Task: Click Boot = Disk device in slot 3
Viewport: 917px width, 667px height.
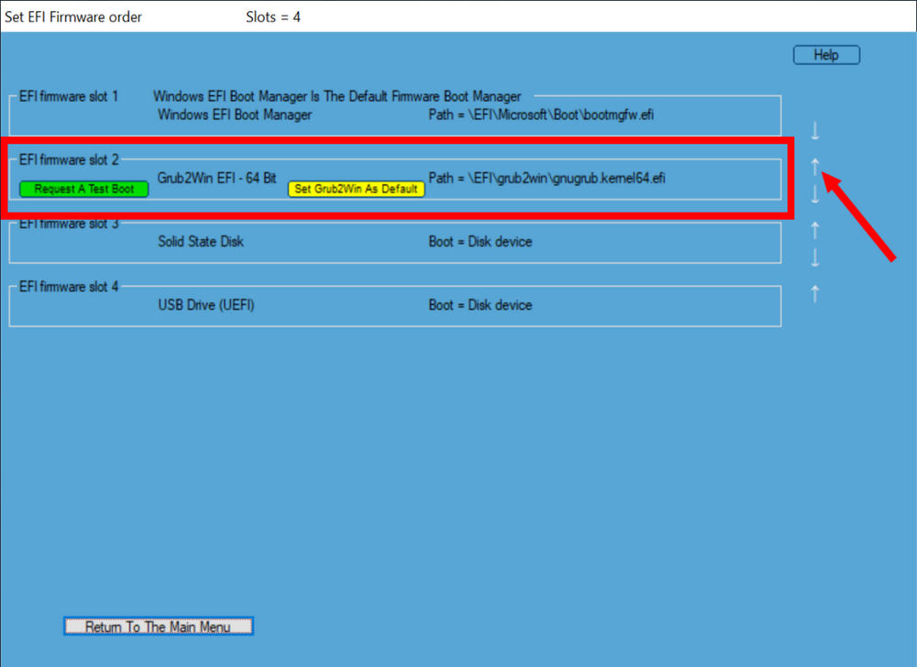Action: pos(481,242)
